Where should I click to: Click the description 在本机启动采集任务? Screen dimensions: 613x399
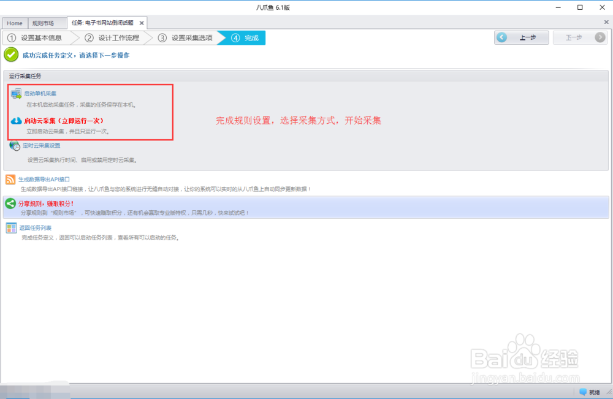tap(82, 105)
